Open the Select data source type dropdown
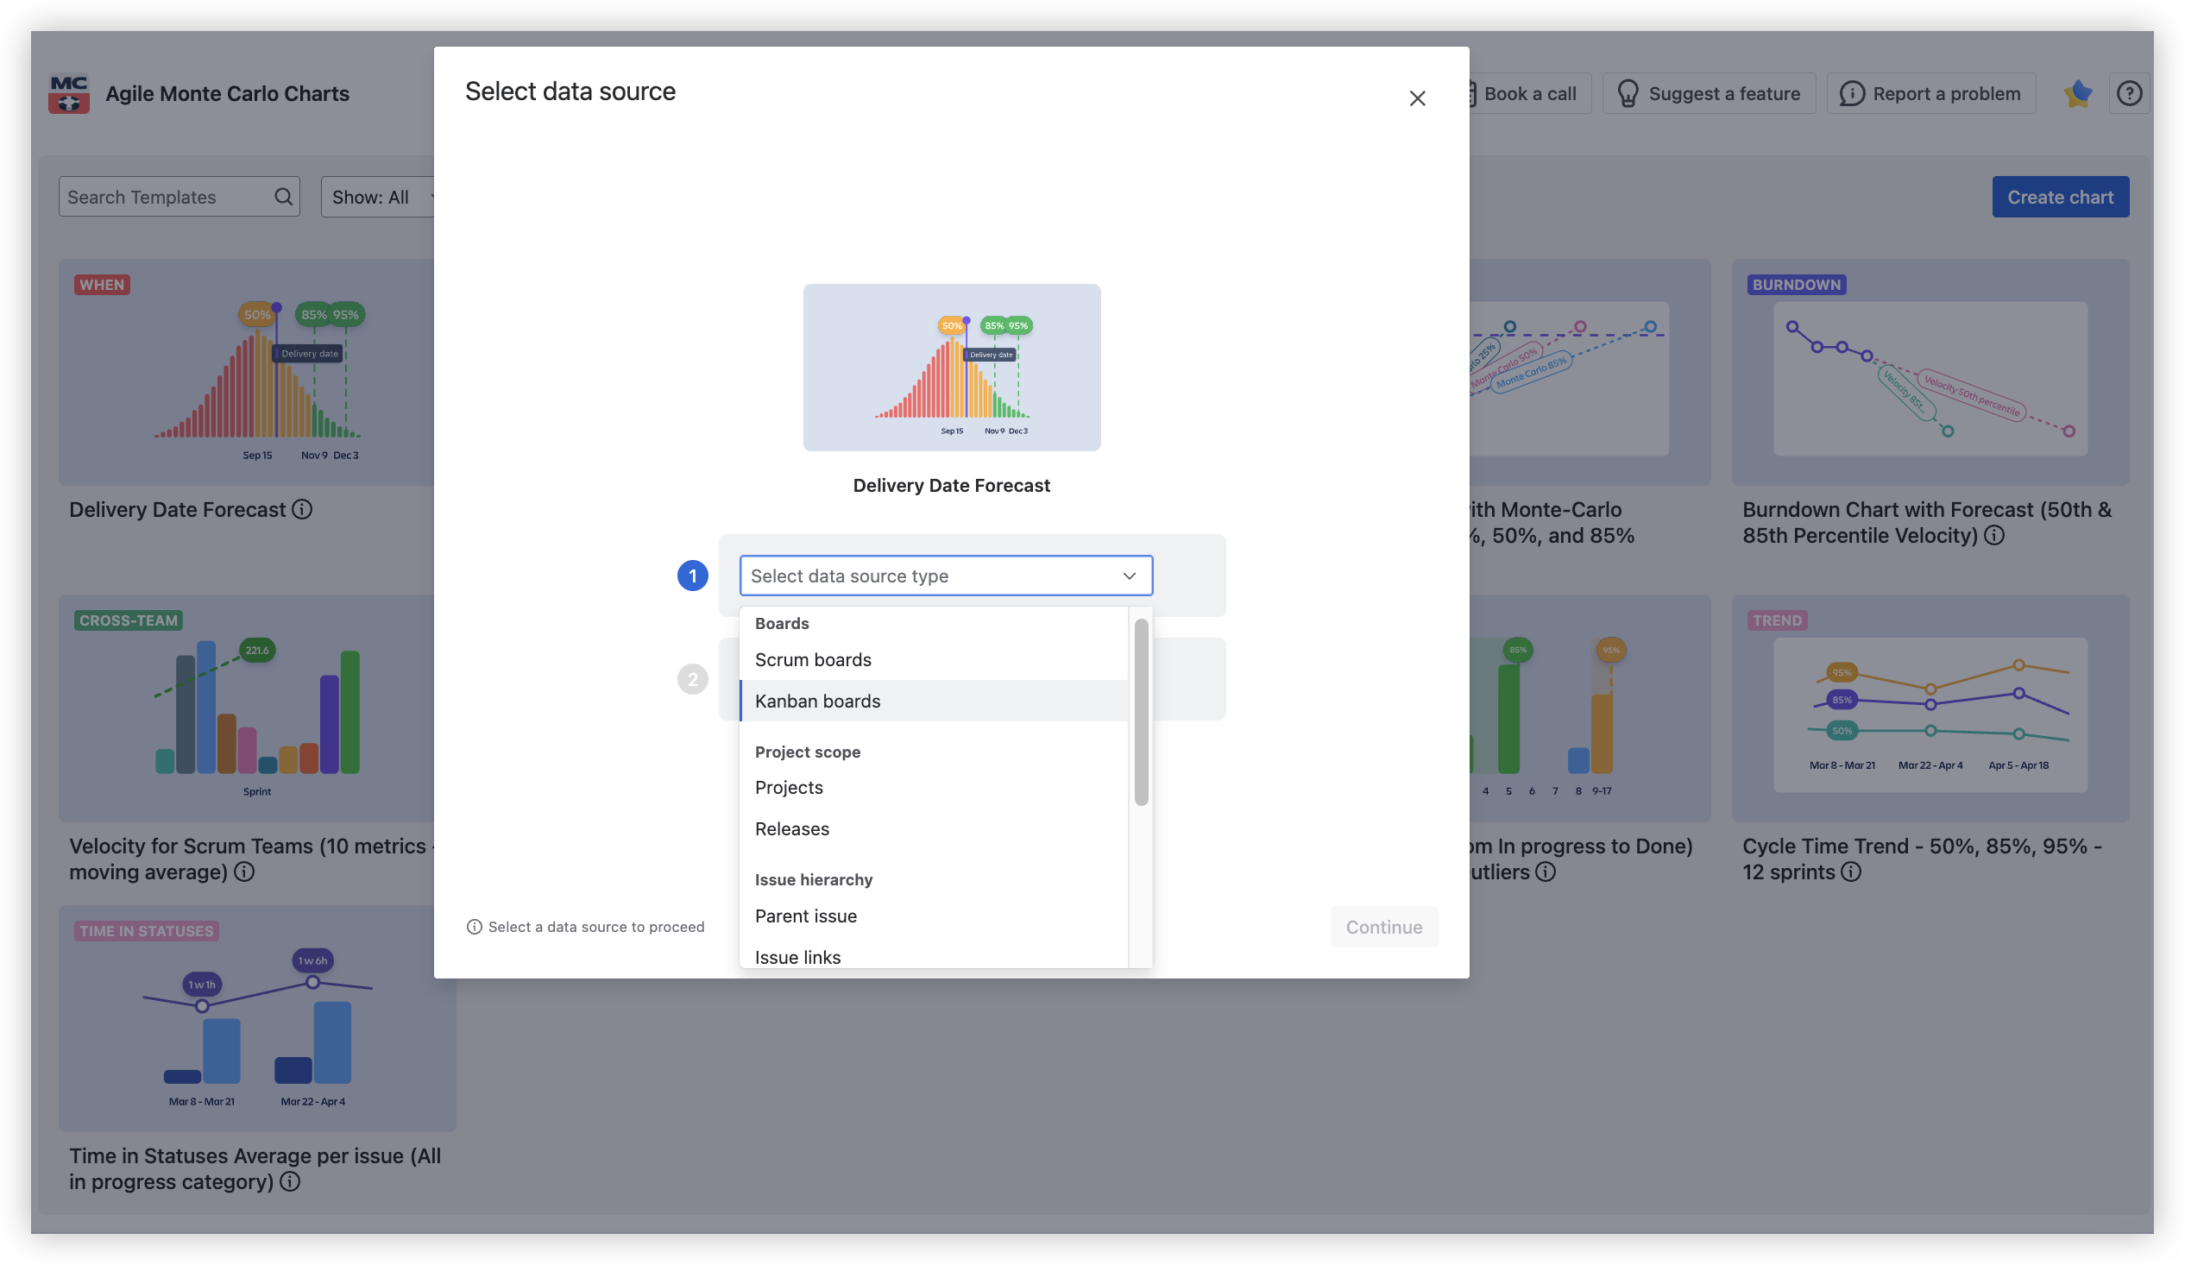Viewport: 2185px width, 1265px height. (x=946, y=576)
